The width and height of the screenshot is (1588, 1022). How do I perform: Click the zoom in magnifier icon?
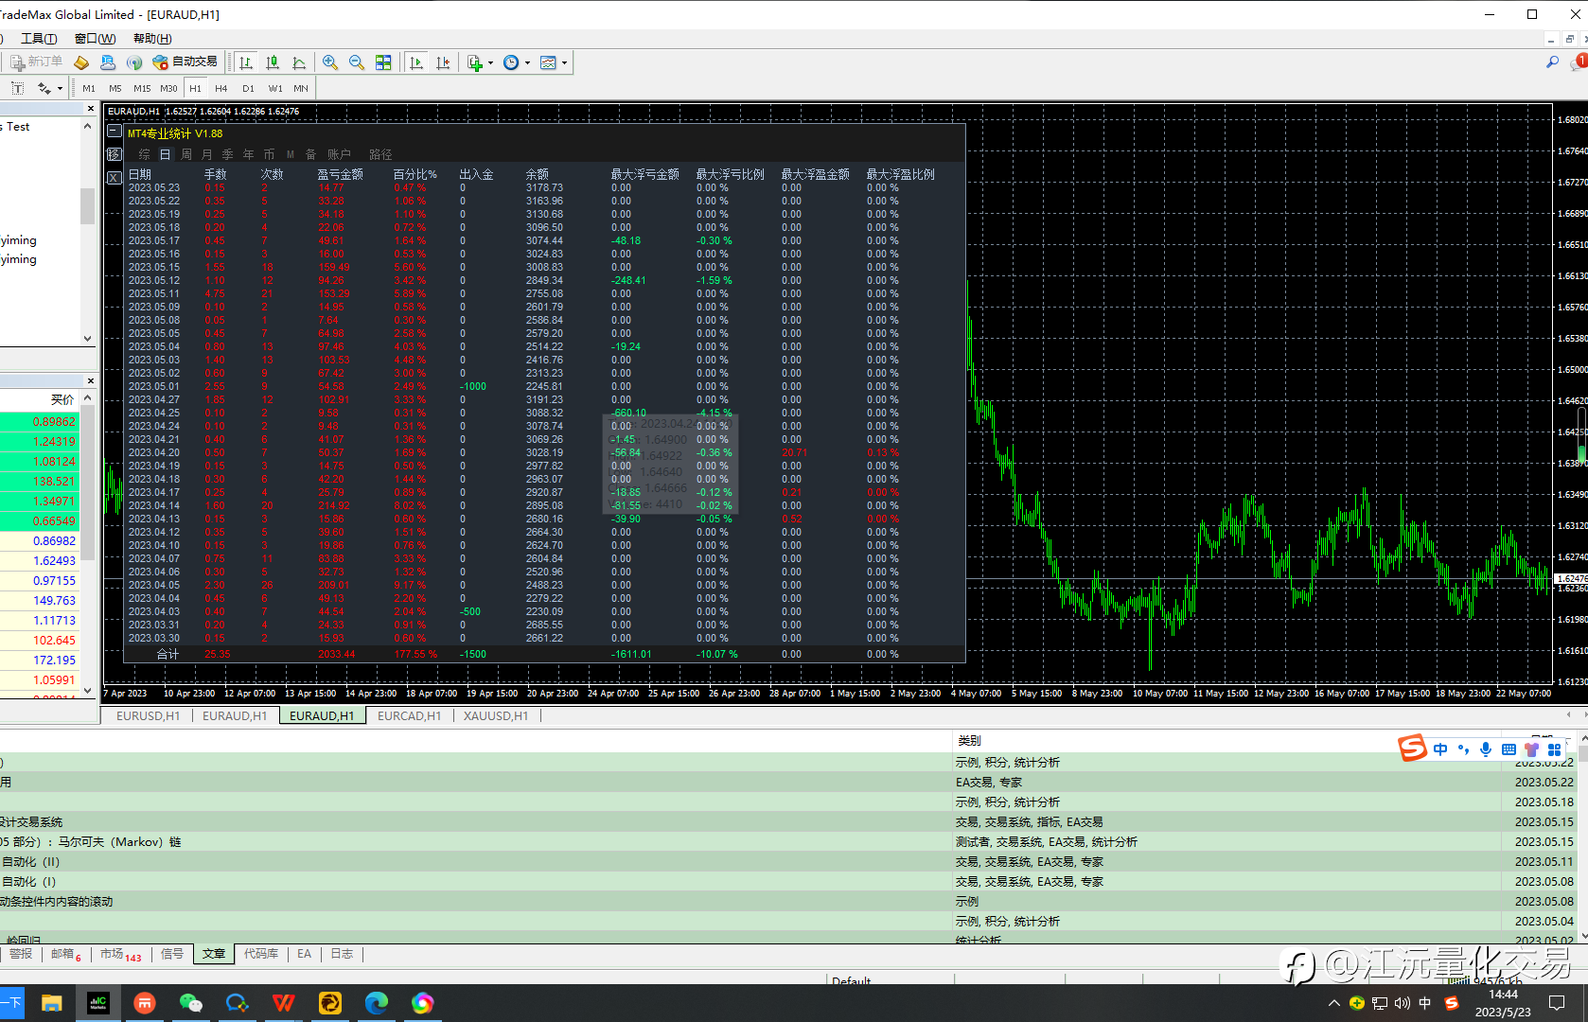click(330, 62)
